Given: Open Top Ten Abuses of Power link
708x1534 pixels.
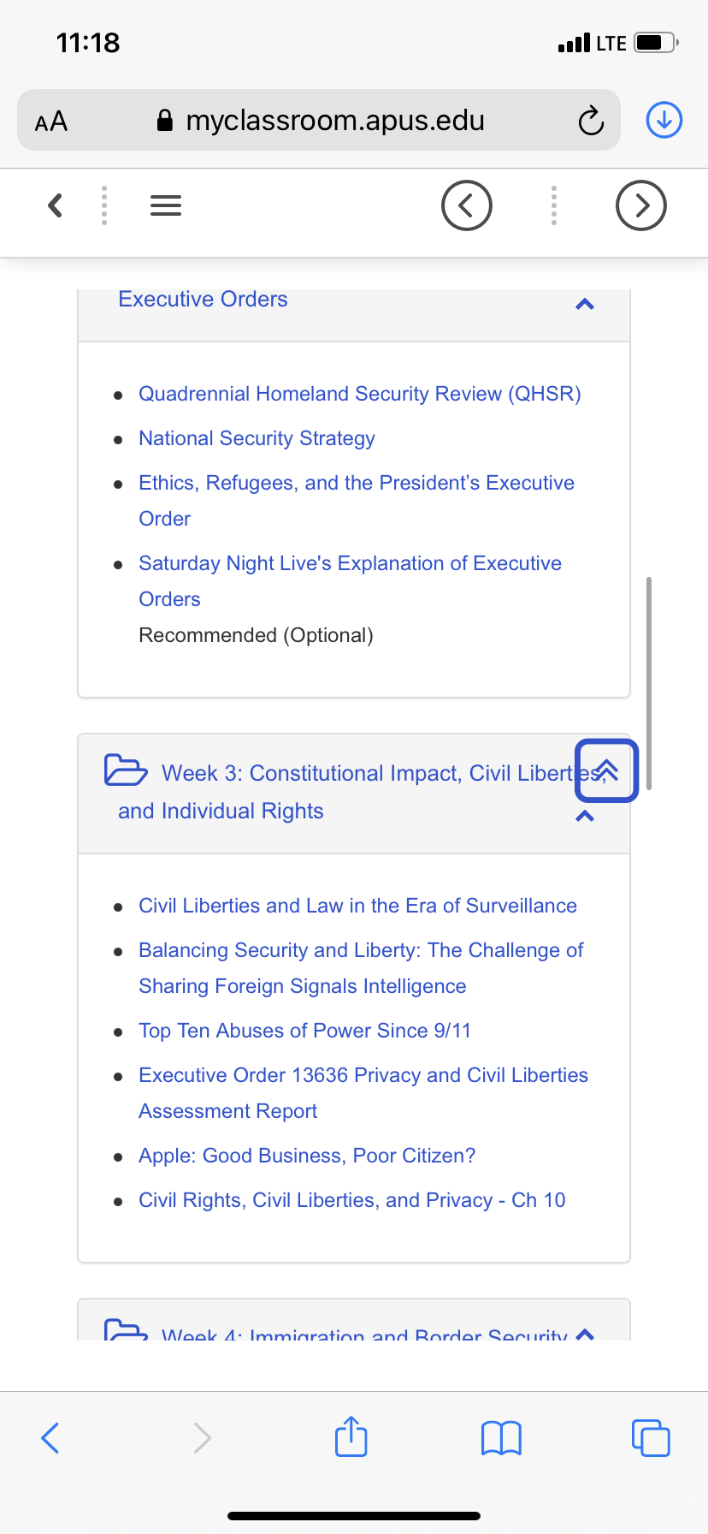Looking at the screenshot, I should coord(304,1031).
